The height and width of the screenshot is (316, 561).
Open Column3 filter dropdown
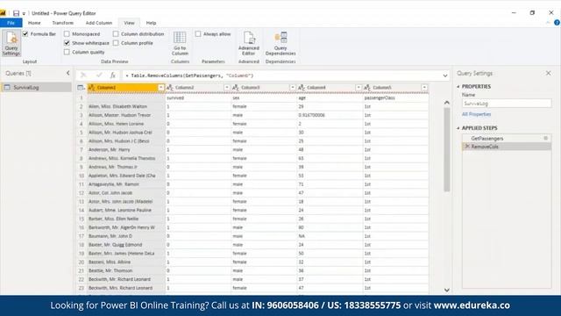[293, 88]
